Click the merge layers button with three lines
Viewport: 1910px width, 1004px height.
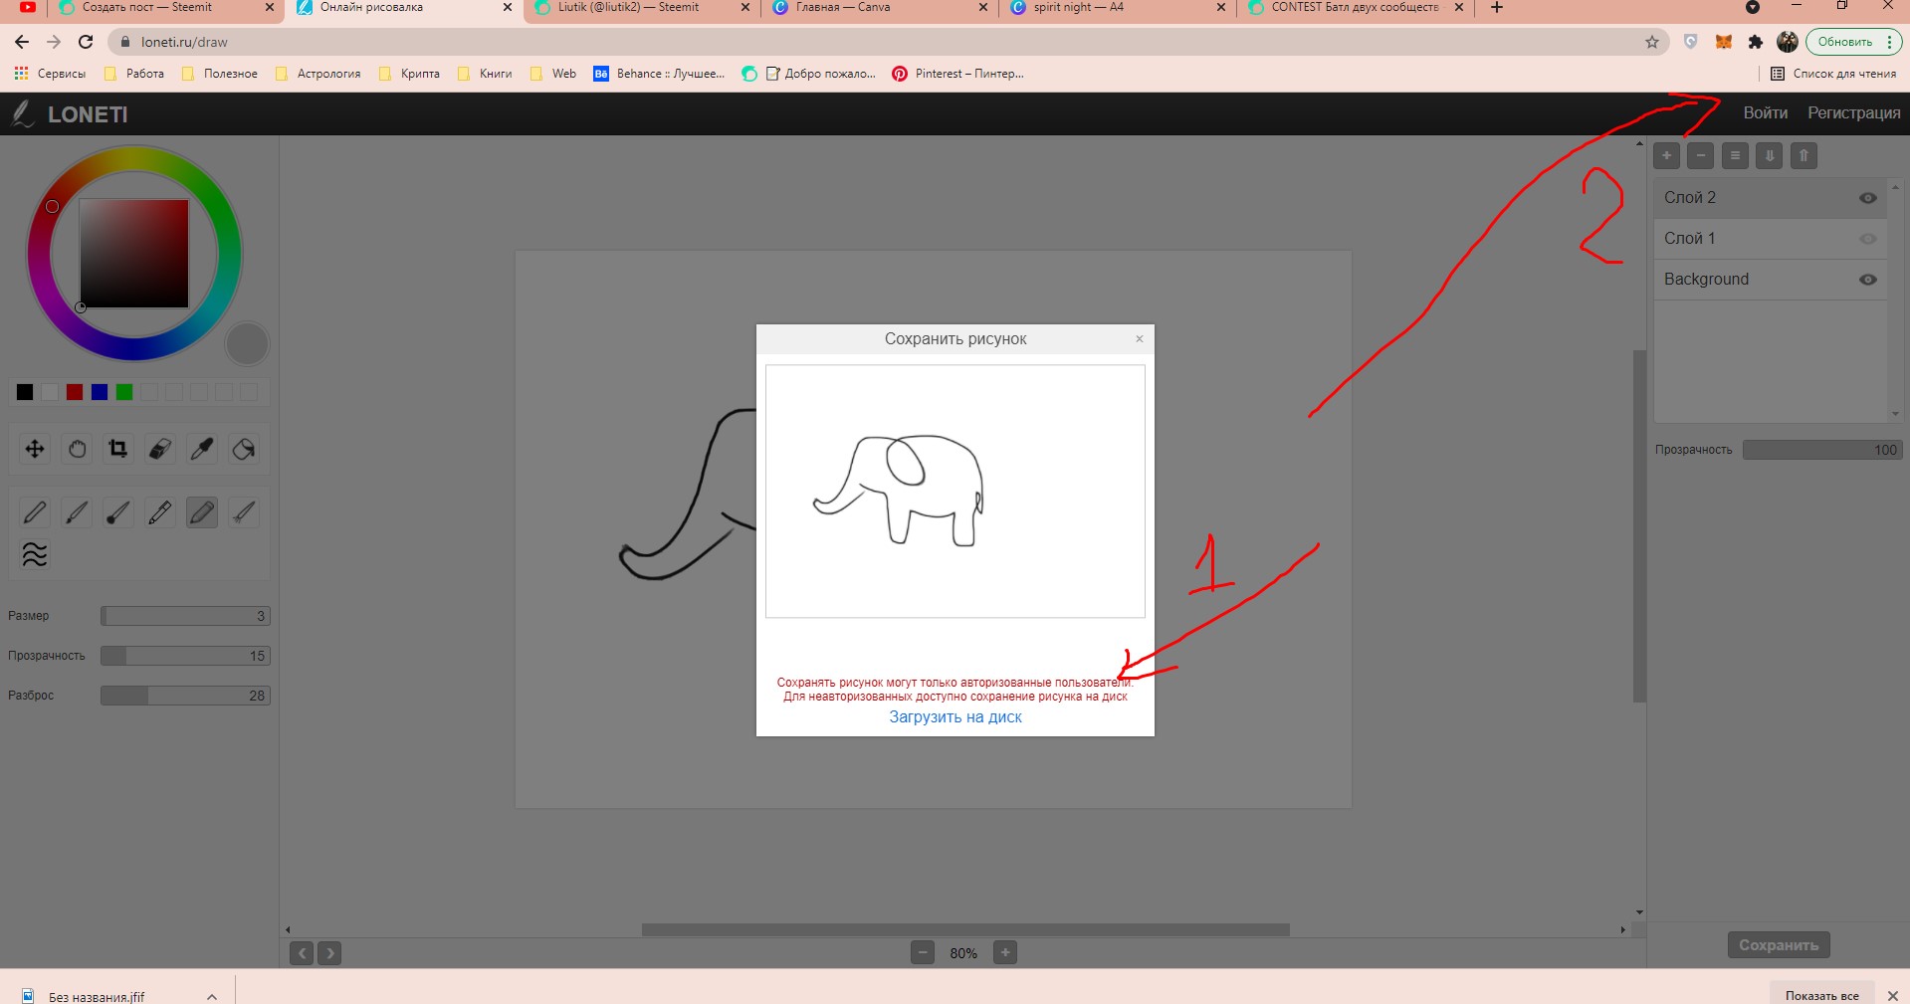(x=1735, y=155)
